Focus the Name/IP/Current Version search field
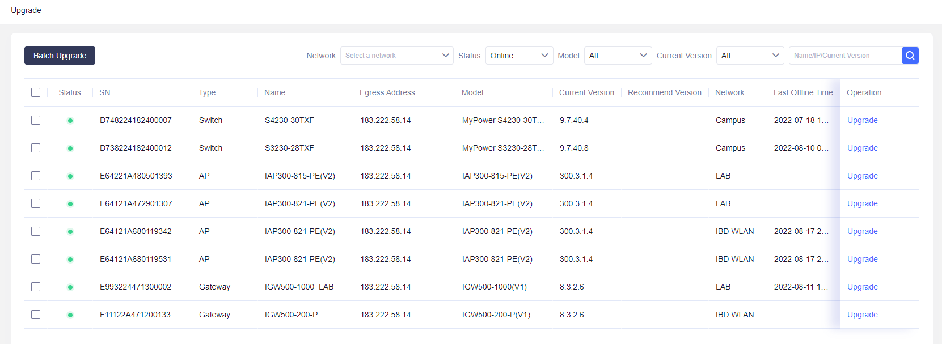The height and width of the screenshot is (344, 942). 845,56
